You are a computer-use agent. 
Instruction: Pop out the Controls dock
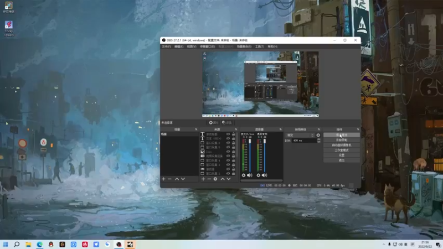[358, 129]
